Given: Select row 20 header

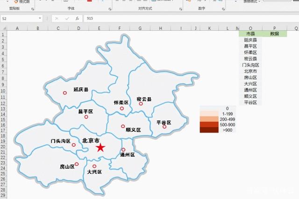Looking at the screenshot, I should click(x=3, y=147).
